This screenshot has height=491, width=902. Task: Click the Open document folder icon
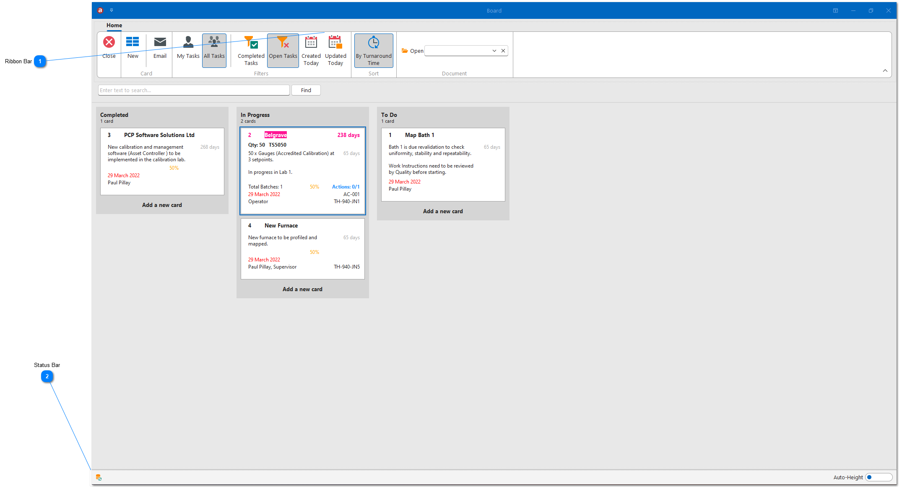(405, 51)
